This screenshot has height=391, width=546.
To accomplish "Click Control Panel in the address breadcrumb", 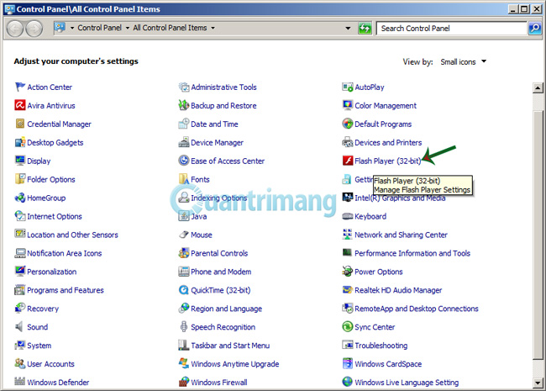I will coord(100,28).
